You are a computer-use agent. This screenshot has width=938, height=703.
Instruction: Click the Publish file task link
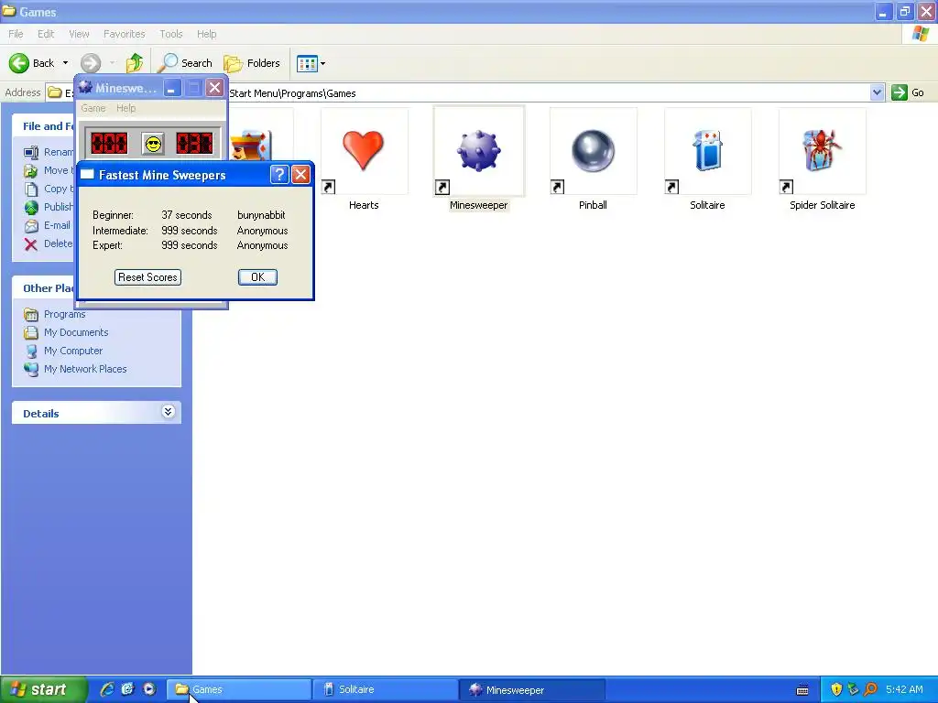coord(59,207)
